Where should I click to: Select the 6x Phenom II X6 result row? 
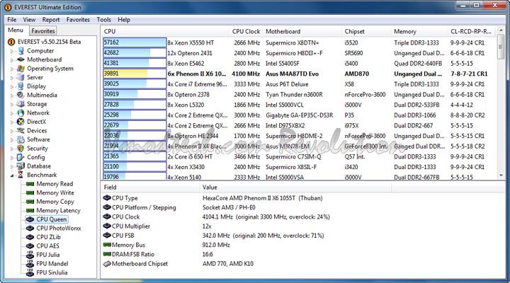tap(299, 74)
